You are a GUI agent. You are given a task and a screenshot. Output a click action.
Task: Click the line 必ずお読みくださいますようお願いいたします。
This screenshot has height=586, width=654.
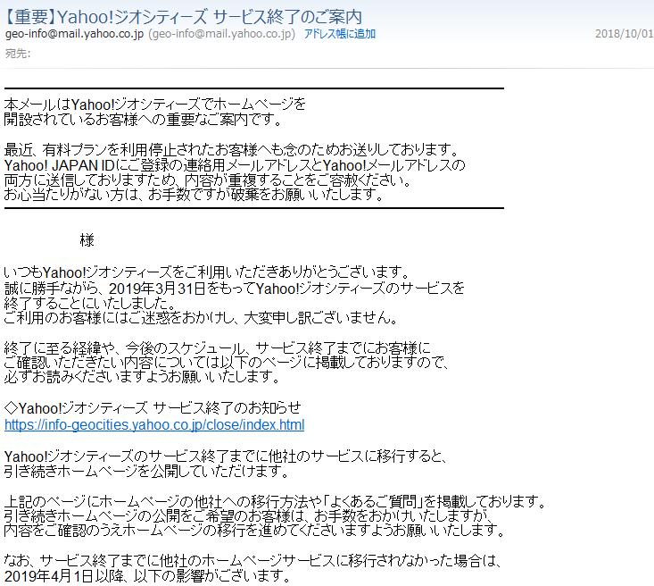pyautogui.click(x=142, y=377)
